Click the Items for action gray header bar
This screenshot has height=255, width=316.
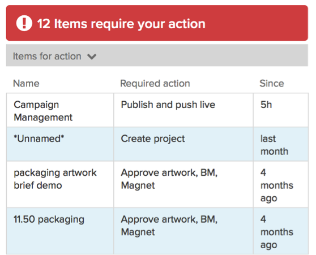click(157, 55)
